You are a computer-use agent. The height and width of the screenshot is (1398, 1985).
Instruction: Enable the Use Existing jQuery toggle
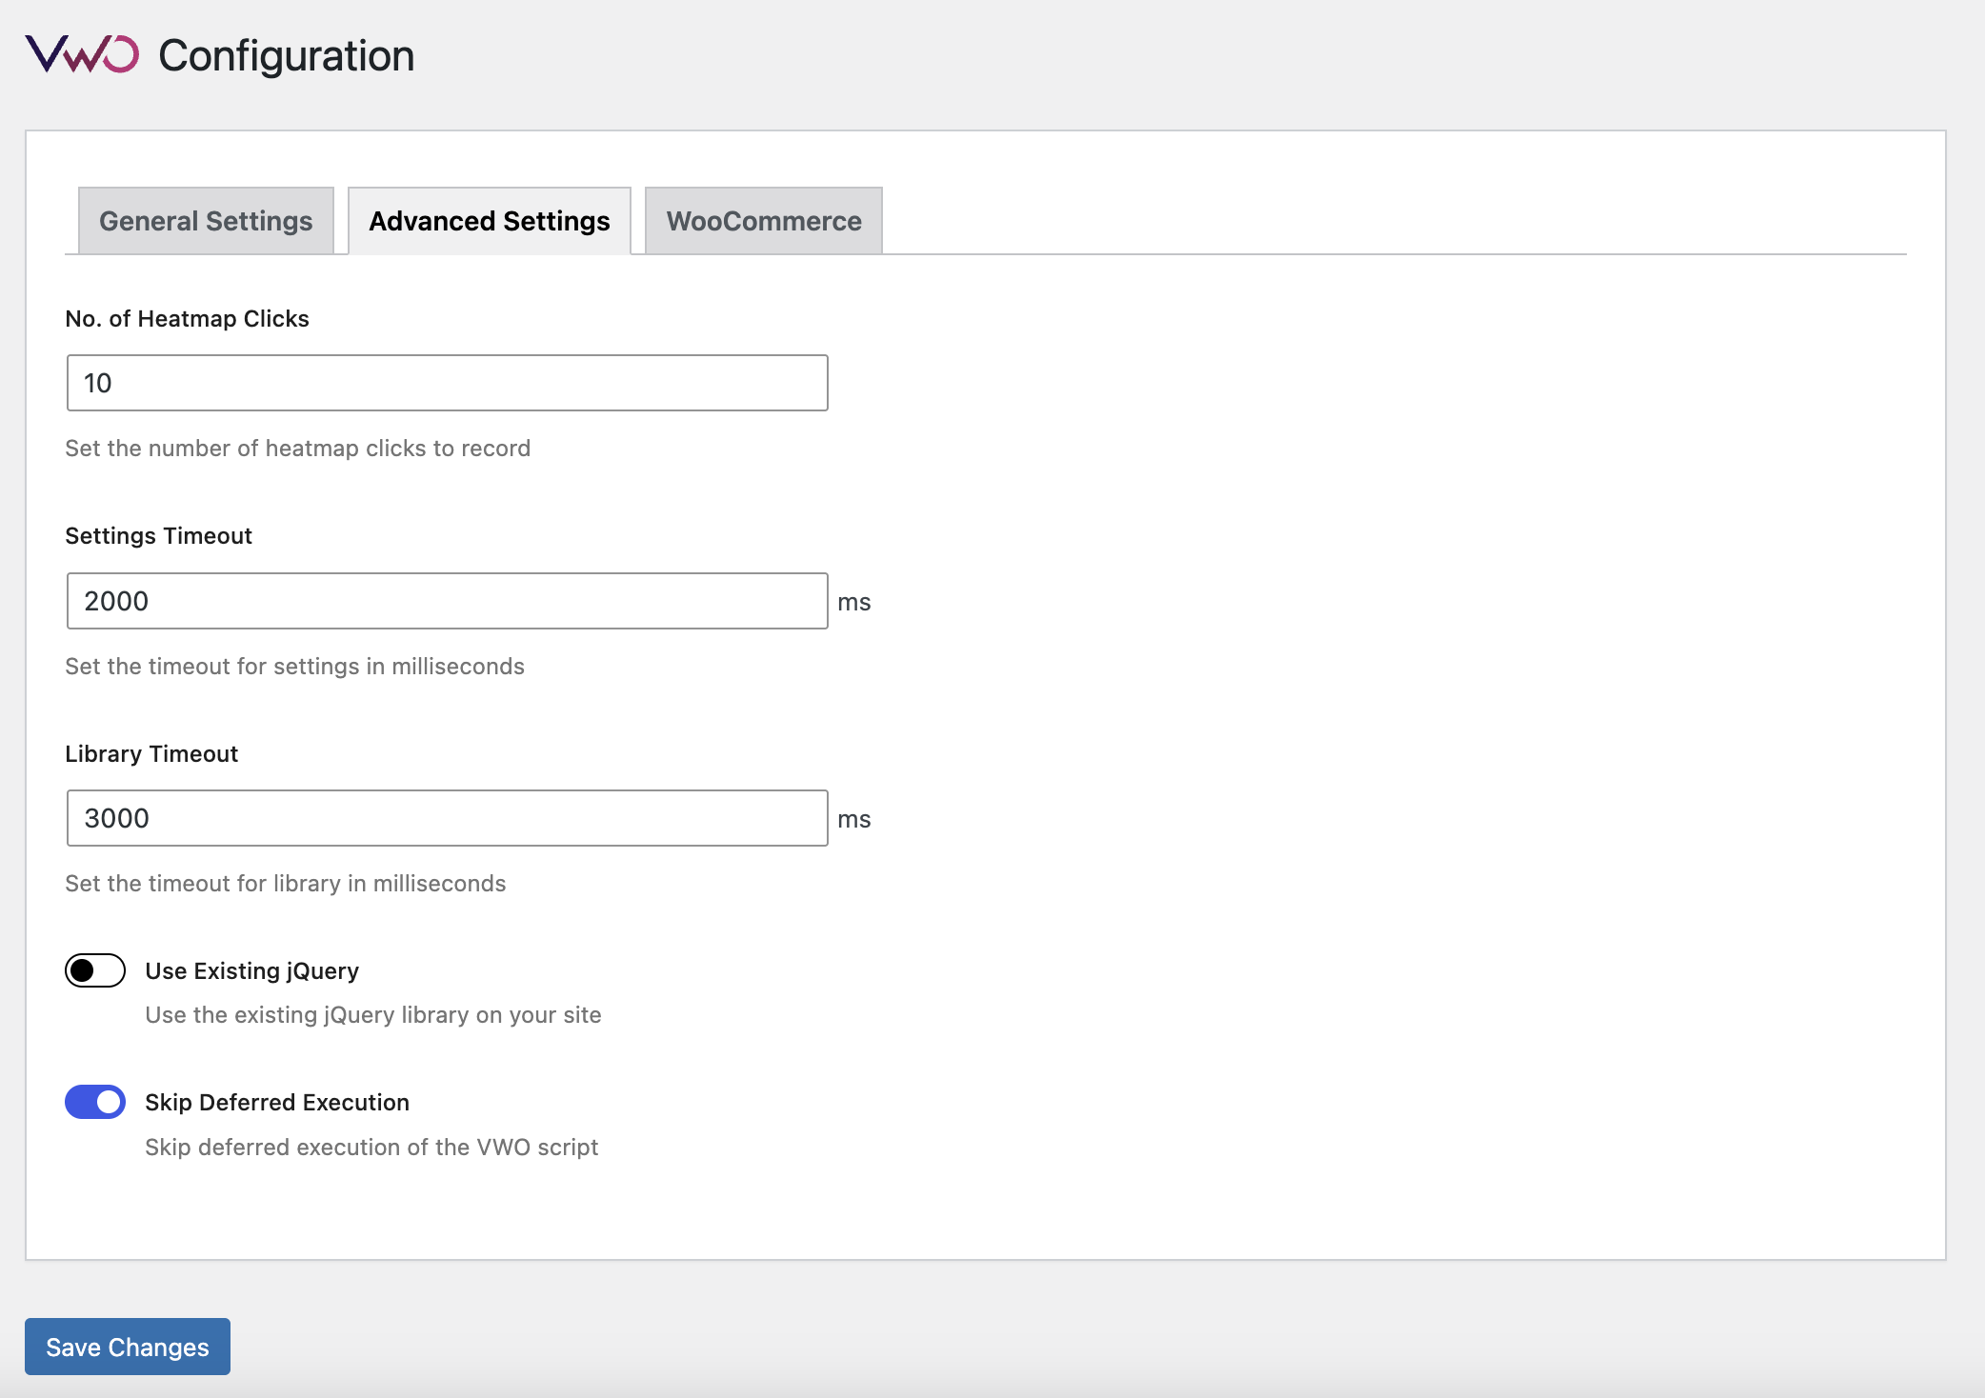pos(95,970)
